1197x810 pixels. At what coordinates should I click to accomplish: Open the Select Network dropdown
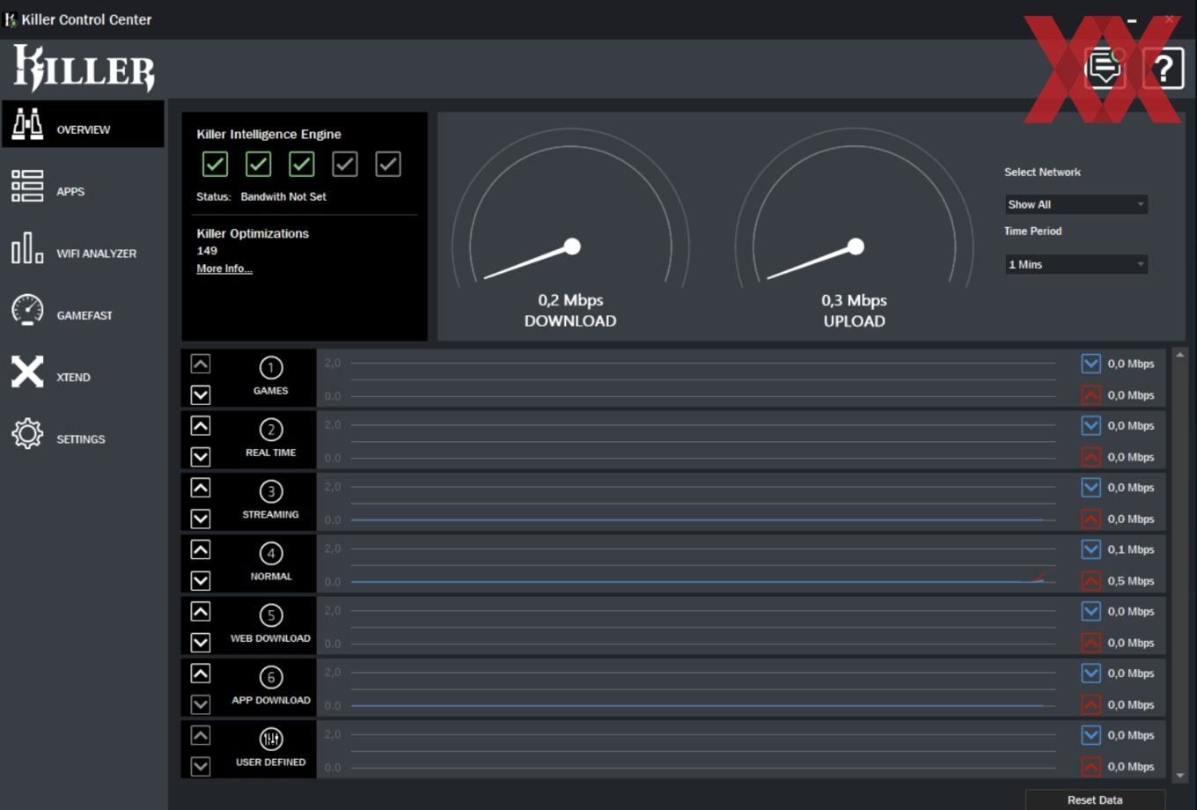(x=1076, y=204)
